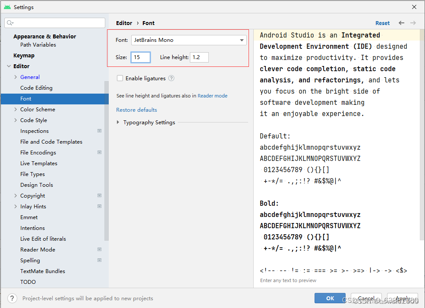This screenshot has width=425, height=308.
Task: Click 'Enter any text to preview' hint
Action: pyautogui.click(x=288, y=280)
